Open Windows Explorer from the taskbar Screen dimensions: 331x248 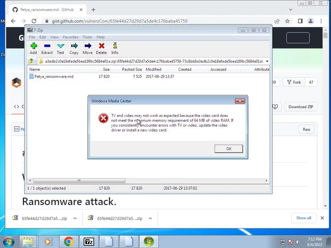pos(28,242)
